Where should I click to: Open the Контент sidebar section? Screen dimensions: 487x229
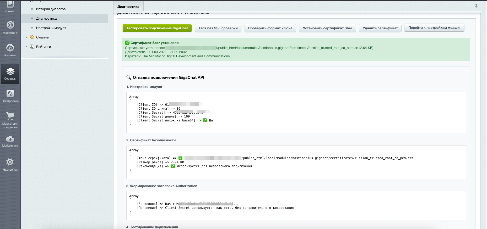[10, 7]
